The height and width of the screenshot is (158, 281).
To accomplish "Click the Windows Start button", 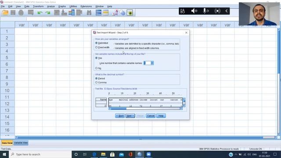I will click(x=4, y=154).
